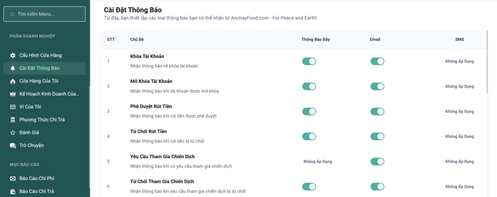Click the bank icon for Phương Thức Chi Trả
Viewport: 497px width, 197px height.
pos(13,119)
